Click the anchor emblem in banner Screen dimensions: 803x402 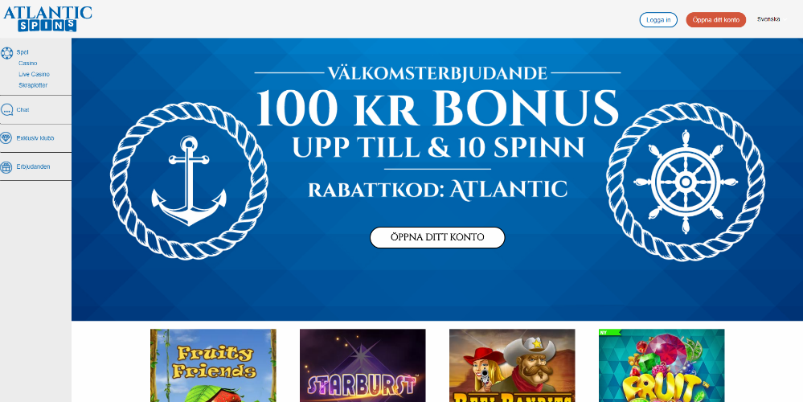[x=189, y=181]
